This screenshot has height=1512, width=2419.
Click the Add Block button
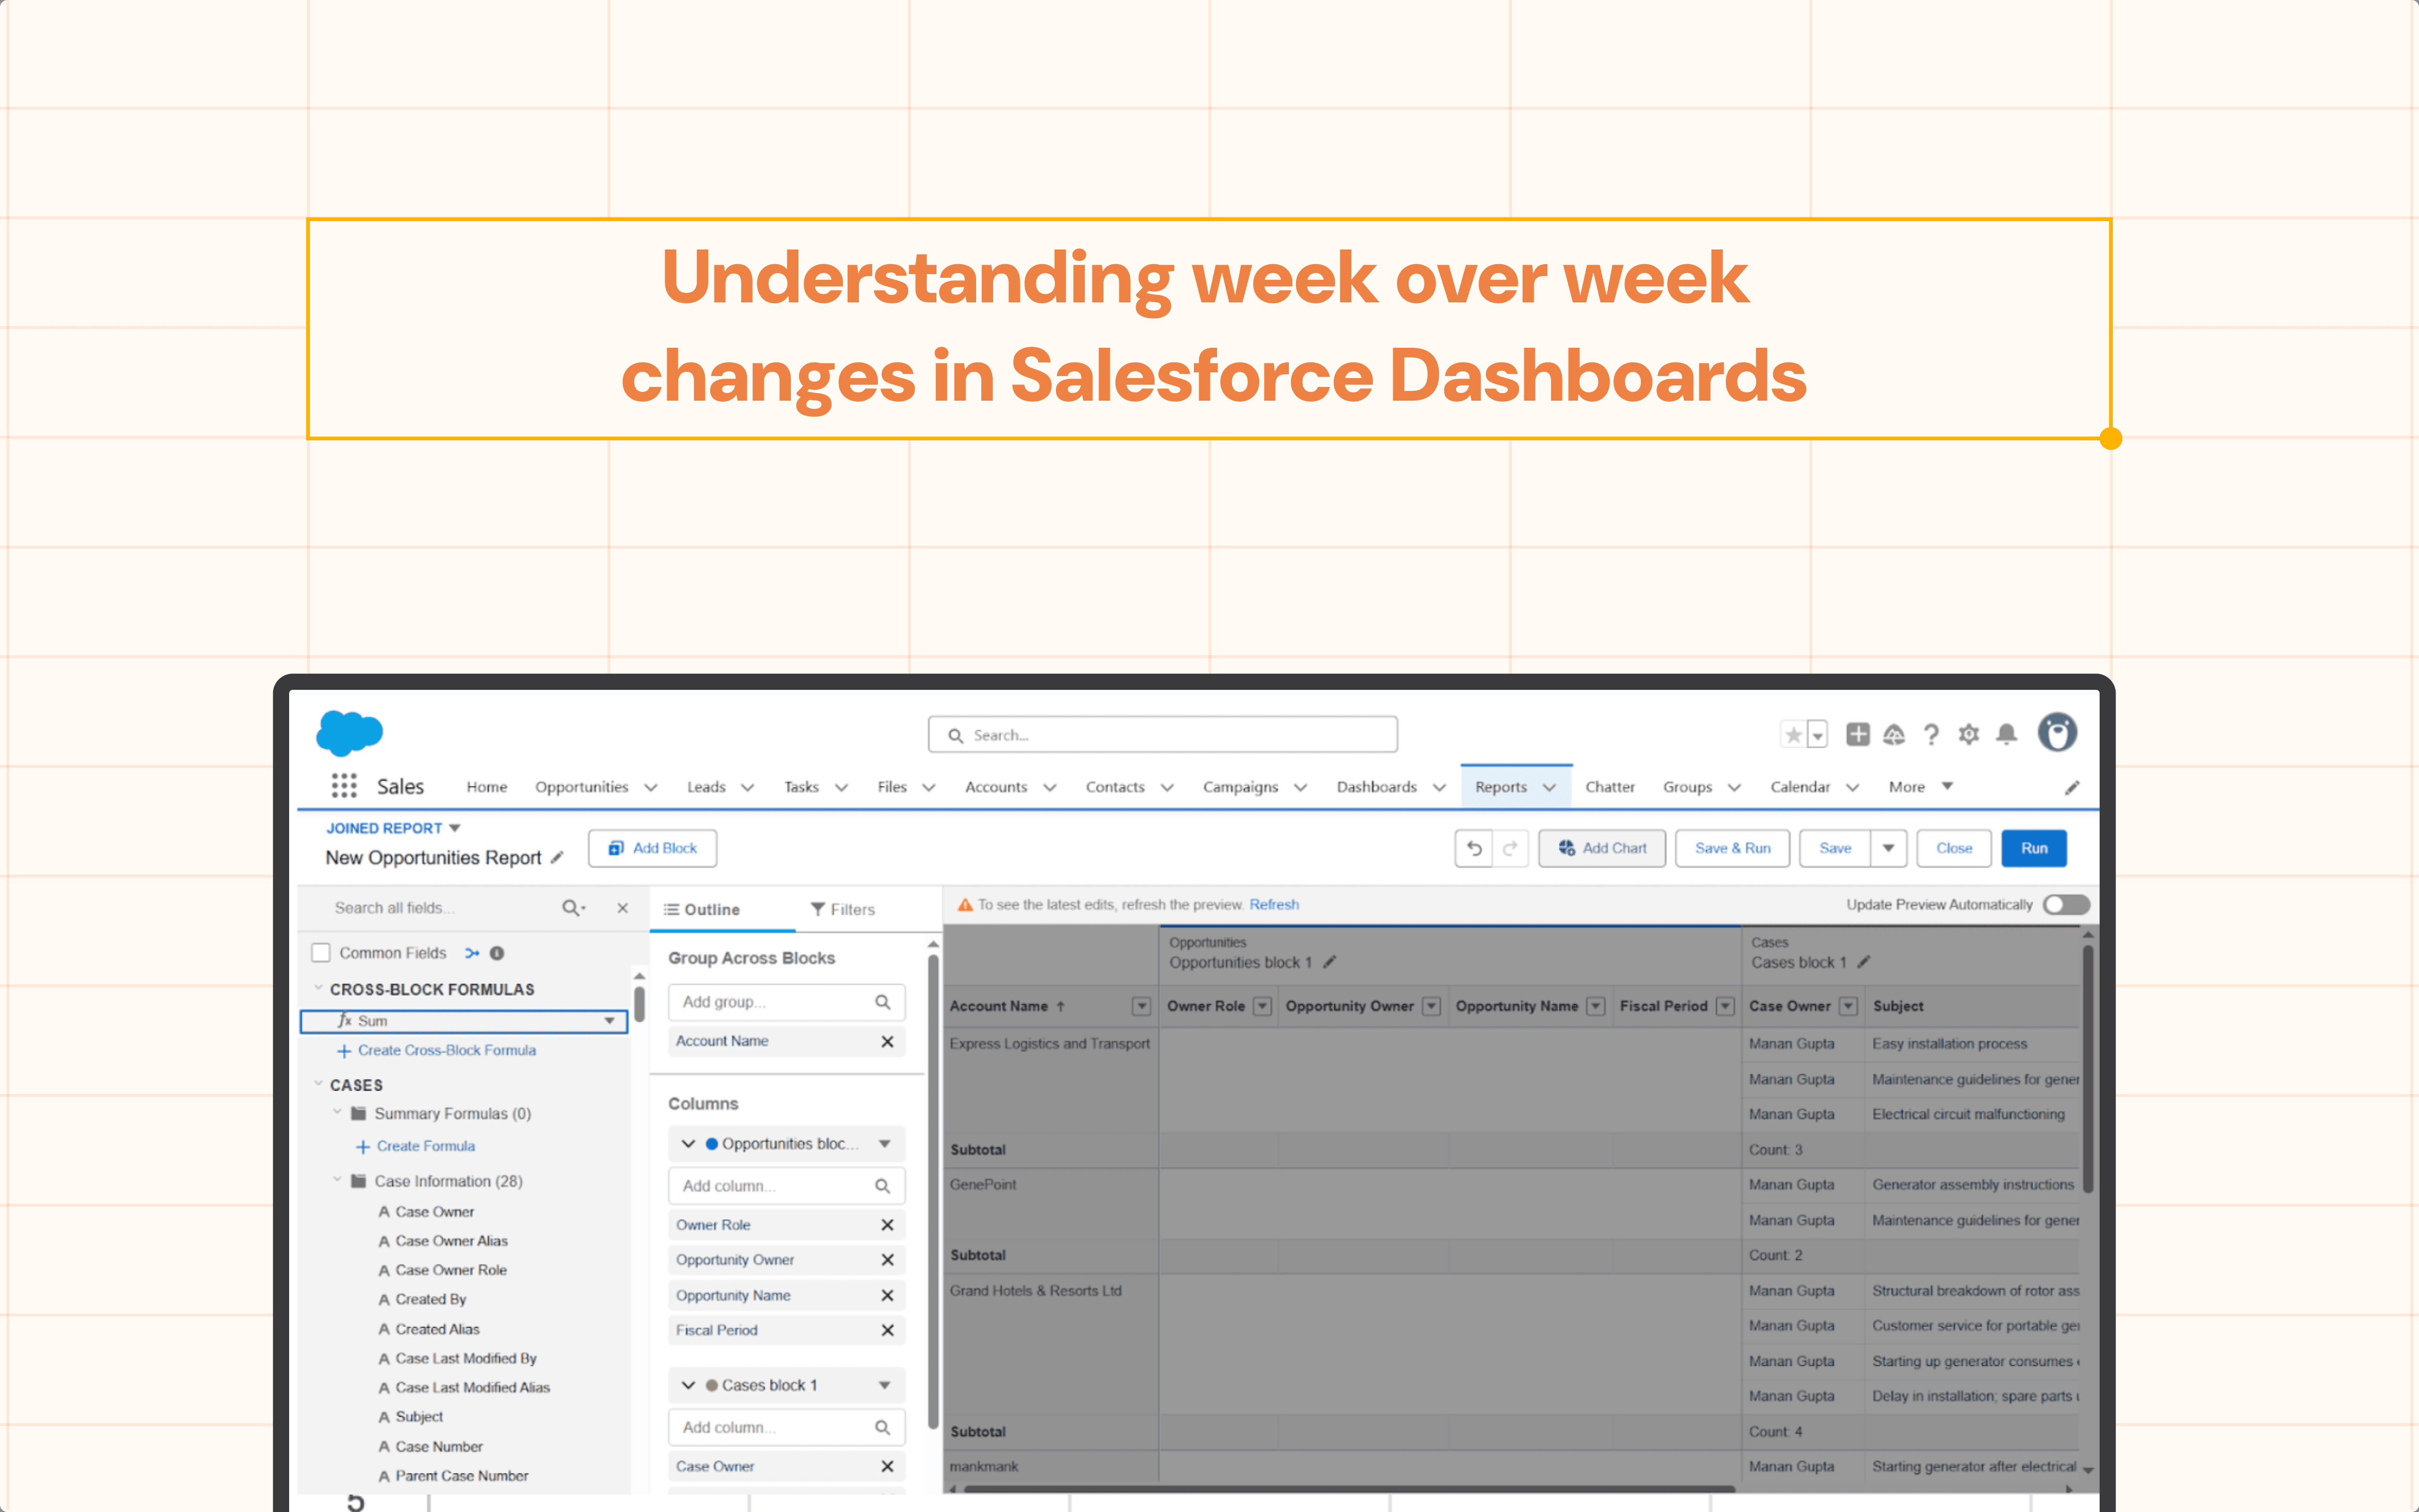(653, 848)
